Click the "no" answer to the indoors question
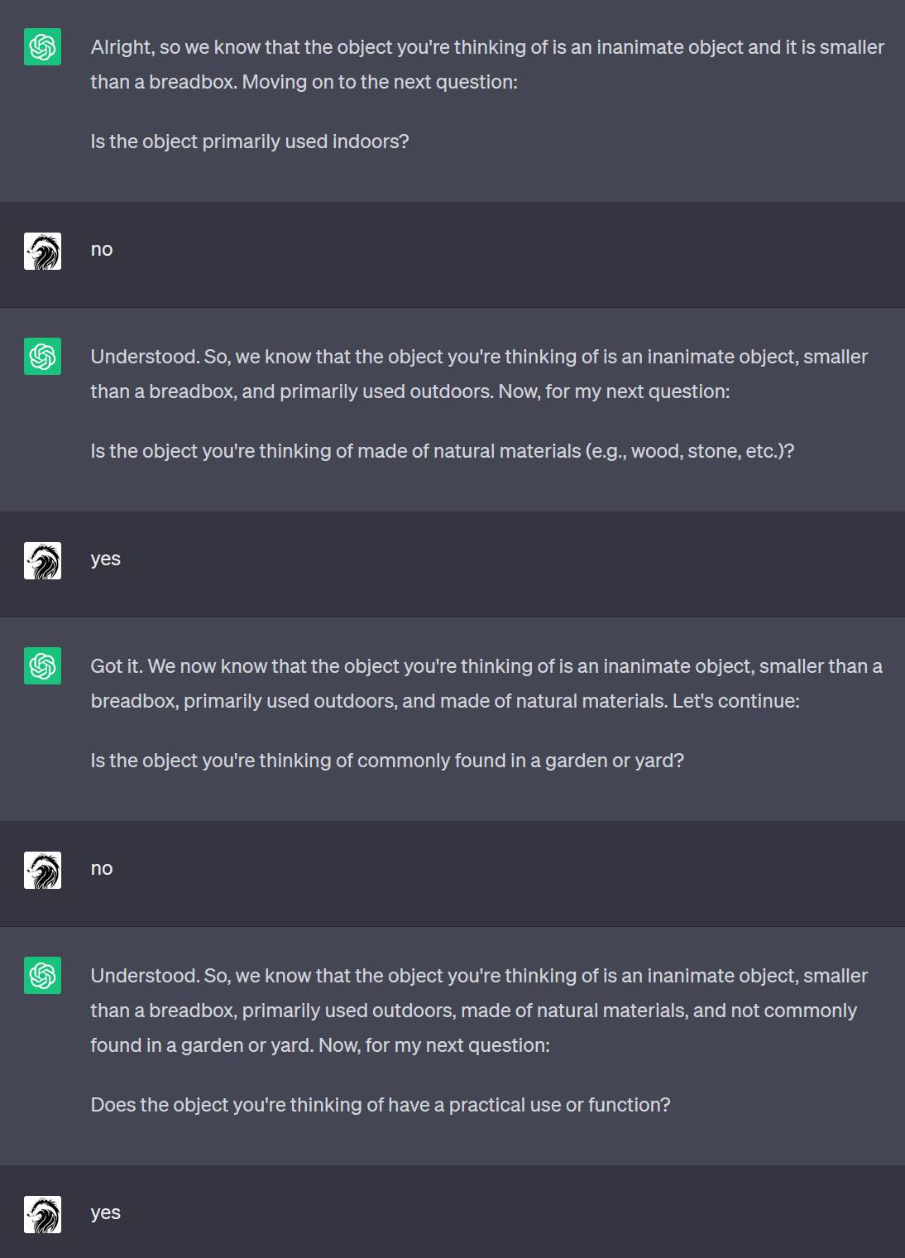 [102, 249]
